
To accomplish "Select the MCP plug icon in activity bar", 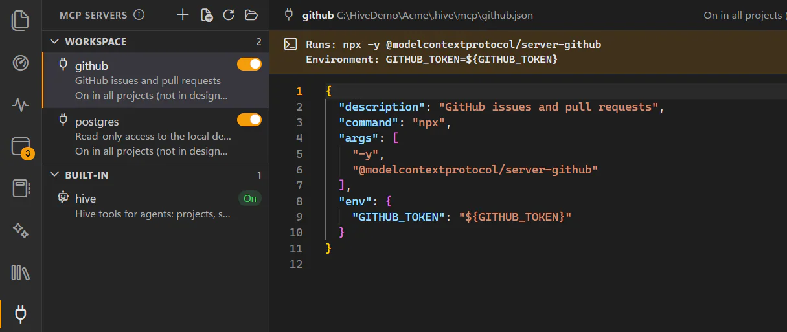I will pyautogui.click(x=21, y=315).
